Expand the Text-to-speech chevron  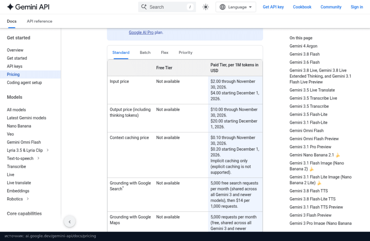pyautogui.click(x=38, y=158)
